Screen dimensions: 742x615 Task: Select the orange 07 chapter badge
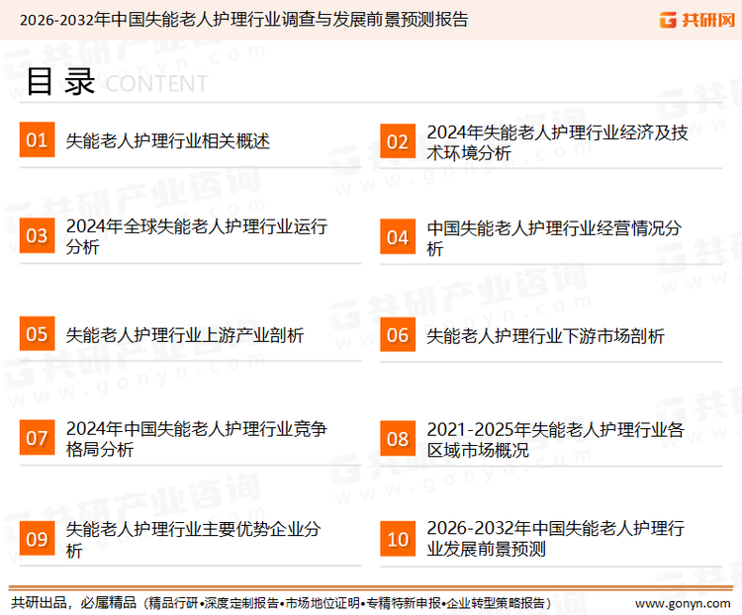click(37, 438)
